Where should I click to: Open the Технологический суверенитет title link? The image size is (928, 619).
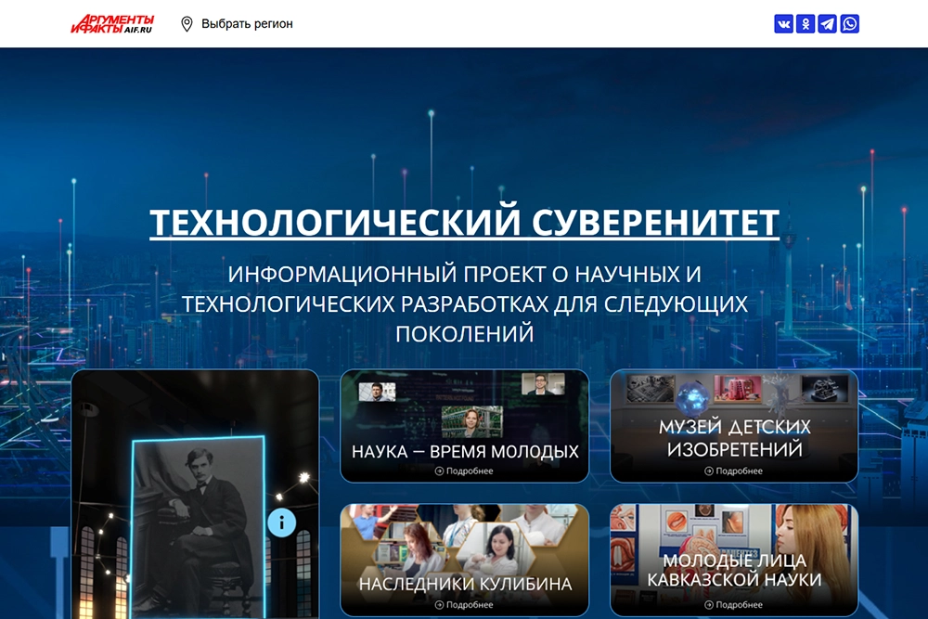[x=464, y=223]
